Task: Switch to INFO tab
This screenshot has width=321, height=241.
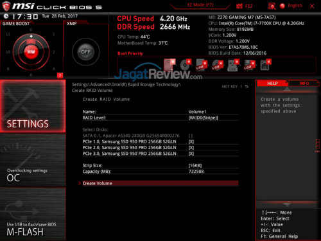Action: point(304,84)
